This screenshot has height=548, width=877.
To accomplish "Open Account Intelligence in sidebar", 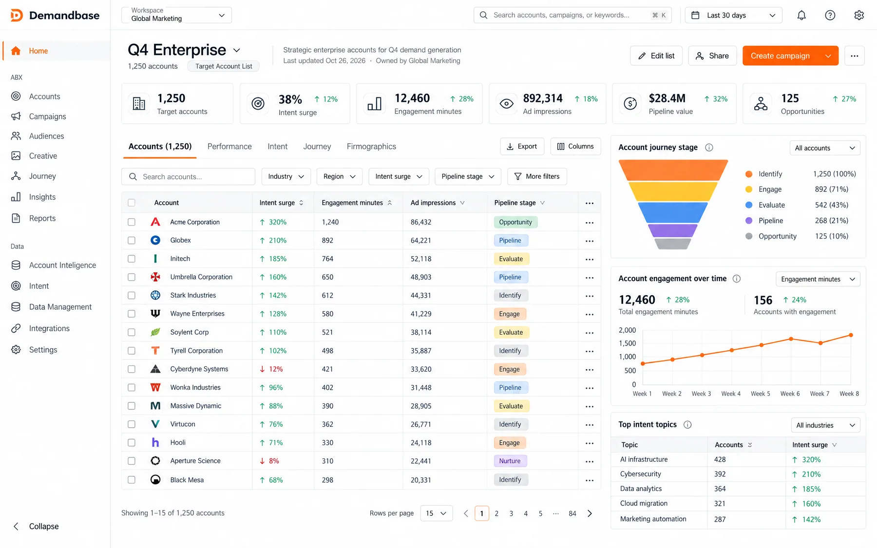I will click(x=62, y=265).
